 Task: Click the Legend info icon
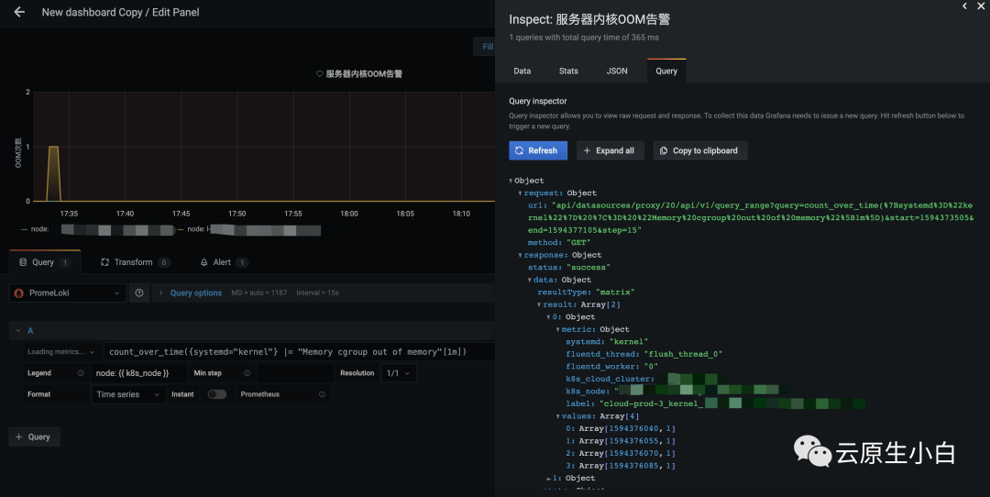[x=80, y=373]
